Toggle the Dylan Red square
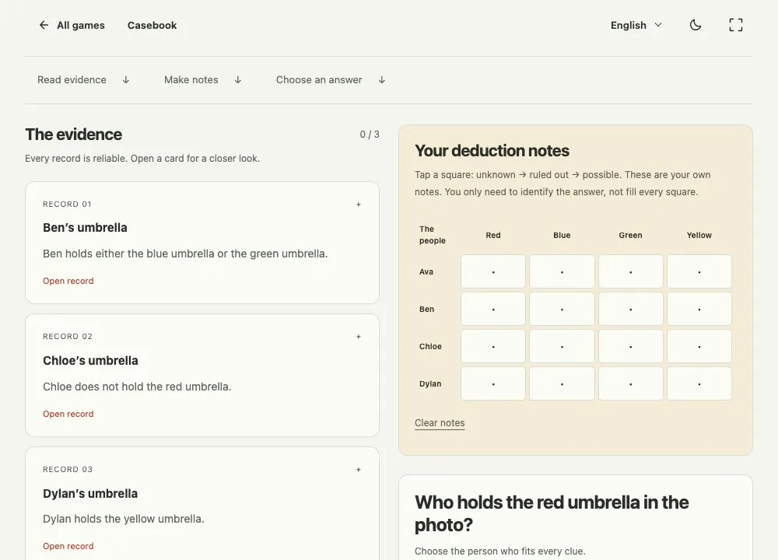778x560 pixels. (x=493, y=383)
